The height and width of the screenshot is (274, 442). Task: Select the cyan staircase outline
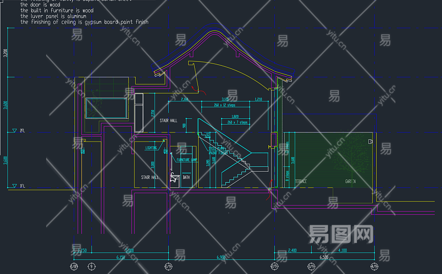(x=233, y=153)
